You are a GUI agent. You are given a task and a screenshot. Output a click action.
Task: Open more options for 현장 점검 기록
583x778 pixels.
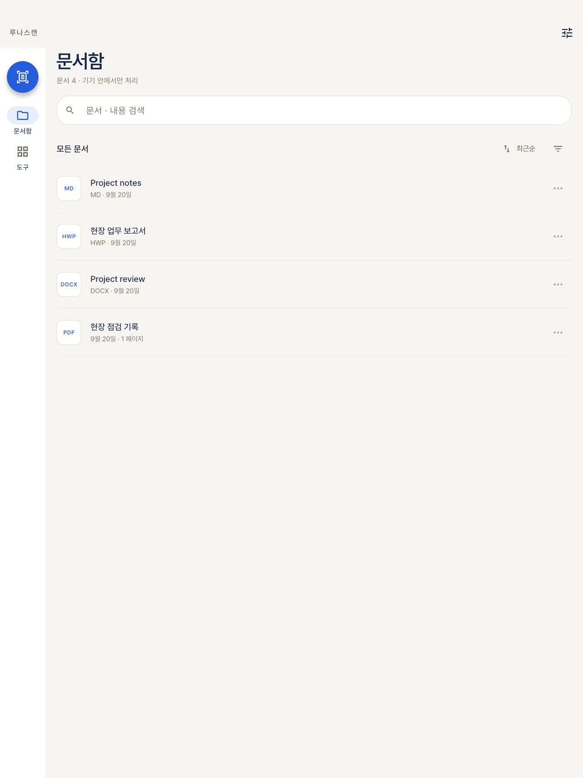(558, 332)
